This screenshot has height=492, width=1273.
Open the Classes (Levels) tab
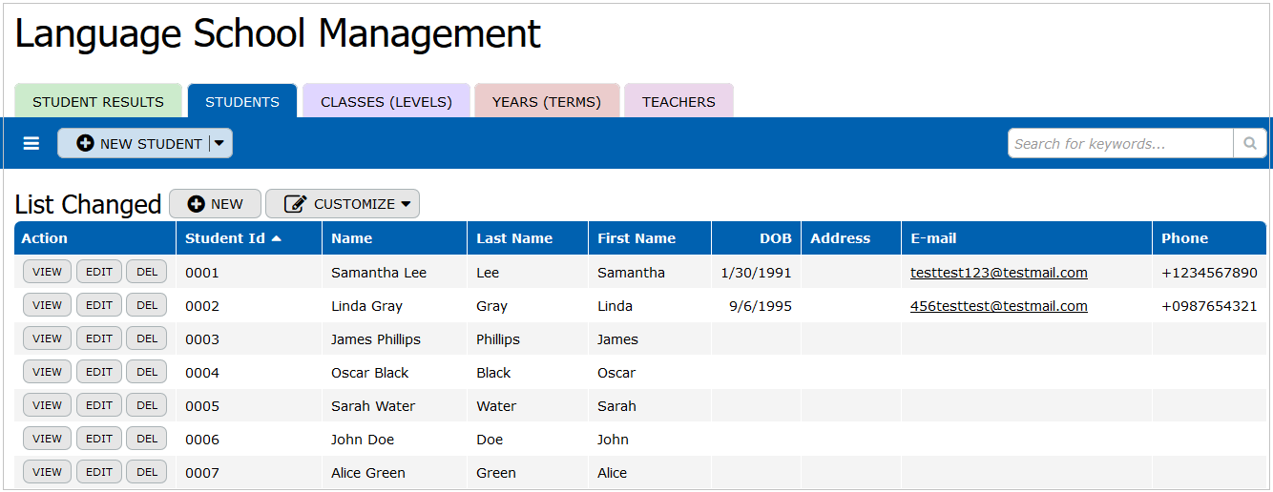tap(386, 102)
